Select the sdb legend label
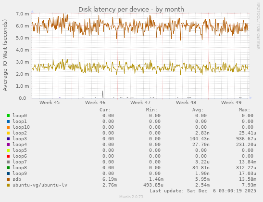This screenshot has height=202, width=263. (17, 179)
